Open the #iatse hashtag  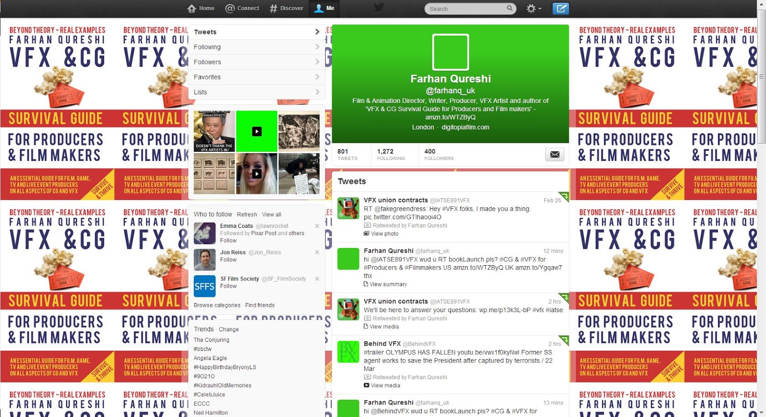coord(554,310)
